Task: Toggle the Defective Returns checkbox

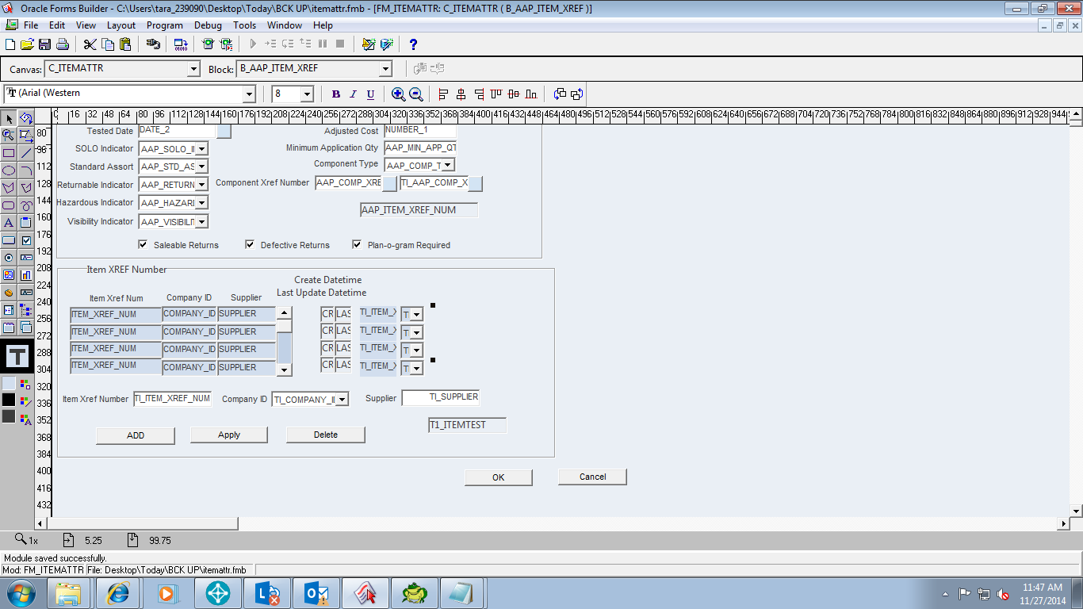Action: point(250,244)
